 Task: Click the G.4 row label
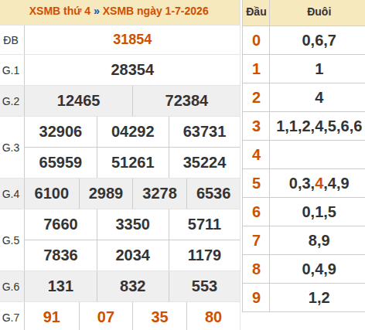[11, 194]
